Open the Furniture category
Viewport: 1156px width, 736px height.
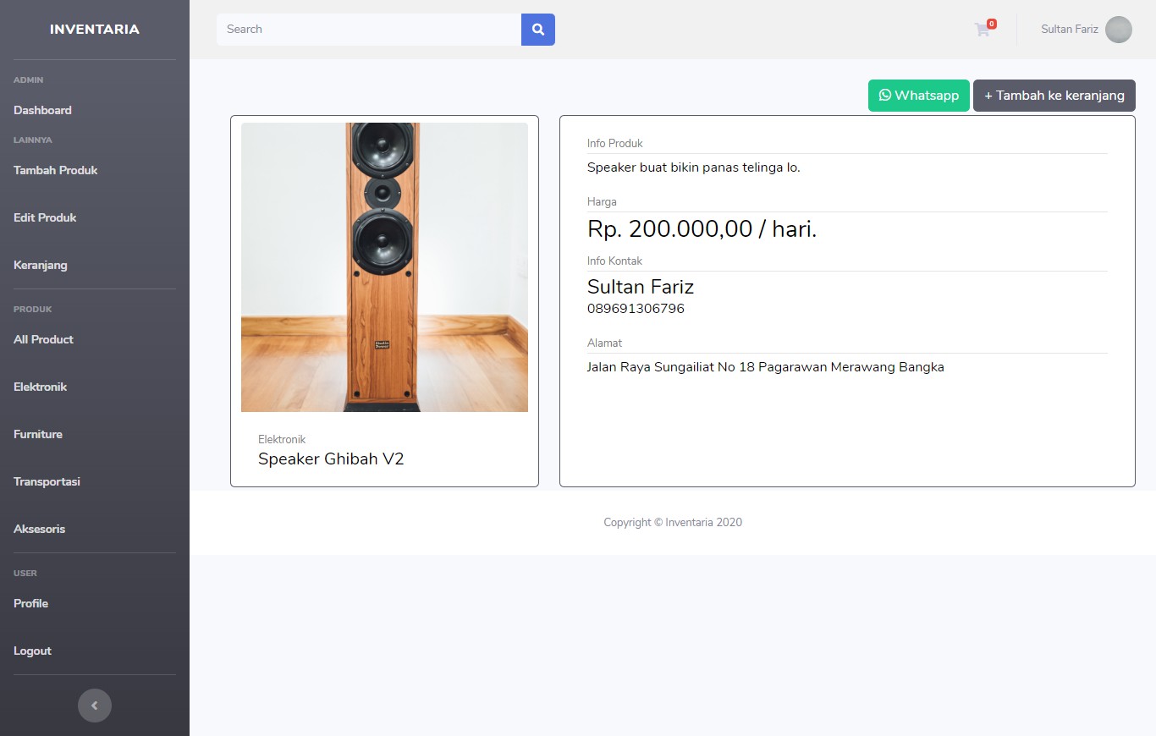click(37, 434)
